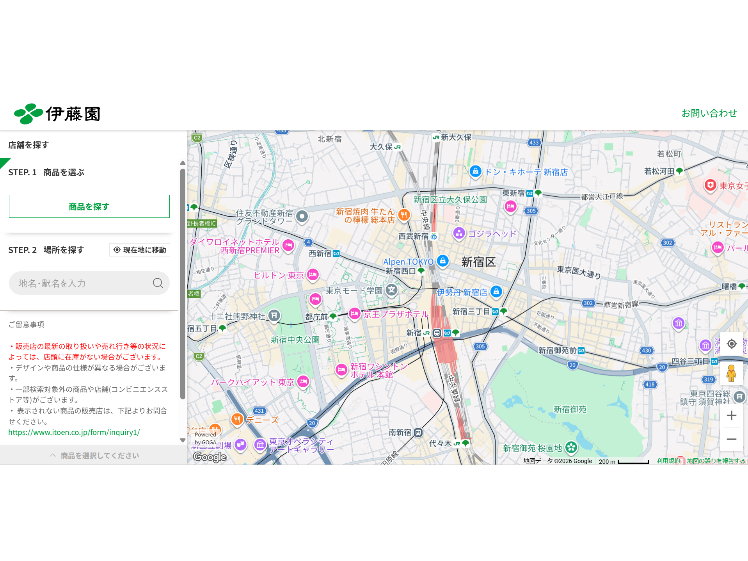The height and width of the screenshot is (561, 748).
Task: Click the 東京四谷総鎮守 須賀神社 shrine pin
Action: 739,397
